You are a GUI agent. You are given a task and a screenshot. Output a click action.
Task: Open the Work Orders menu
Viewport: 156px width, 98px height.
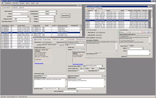15,3
